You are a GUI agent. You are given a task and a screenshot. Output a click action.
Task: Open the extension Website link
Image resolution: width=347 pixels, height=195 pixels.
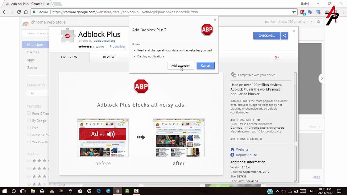coord(242,149)
